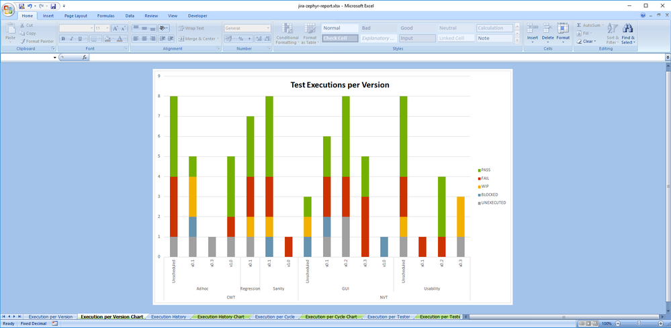
Task: Open the Clear dropdown in Editing
Action: (x=588, y=42)
